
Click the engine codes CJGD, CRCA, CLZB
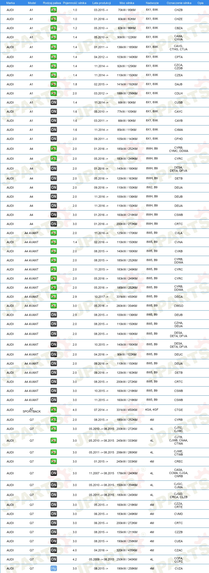(x=179, y=495)
